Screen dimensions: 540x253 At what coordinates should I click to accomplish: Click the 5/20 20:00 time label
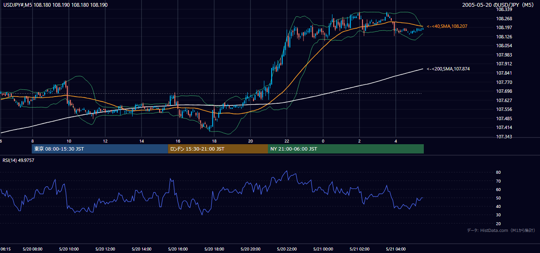pyautogui.click(x=251, y=249)
